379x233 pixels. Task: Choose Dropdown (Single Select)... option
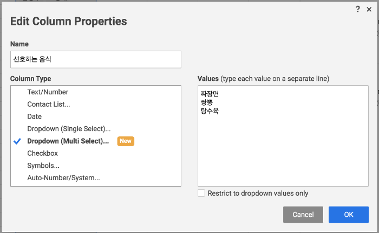pos(69,129)
